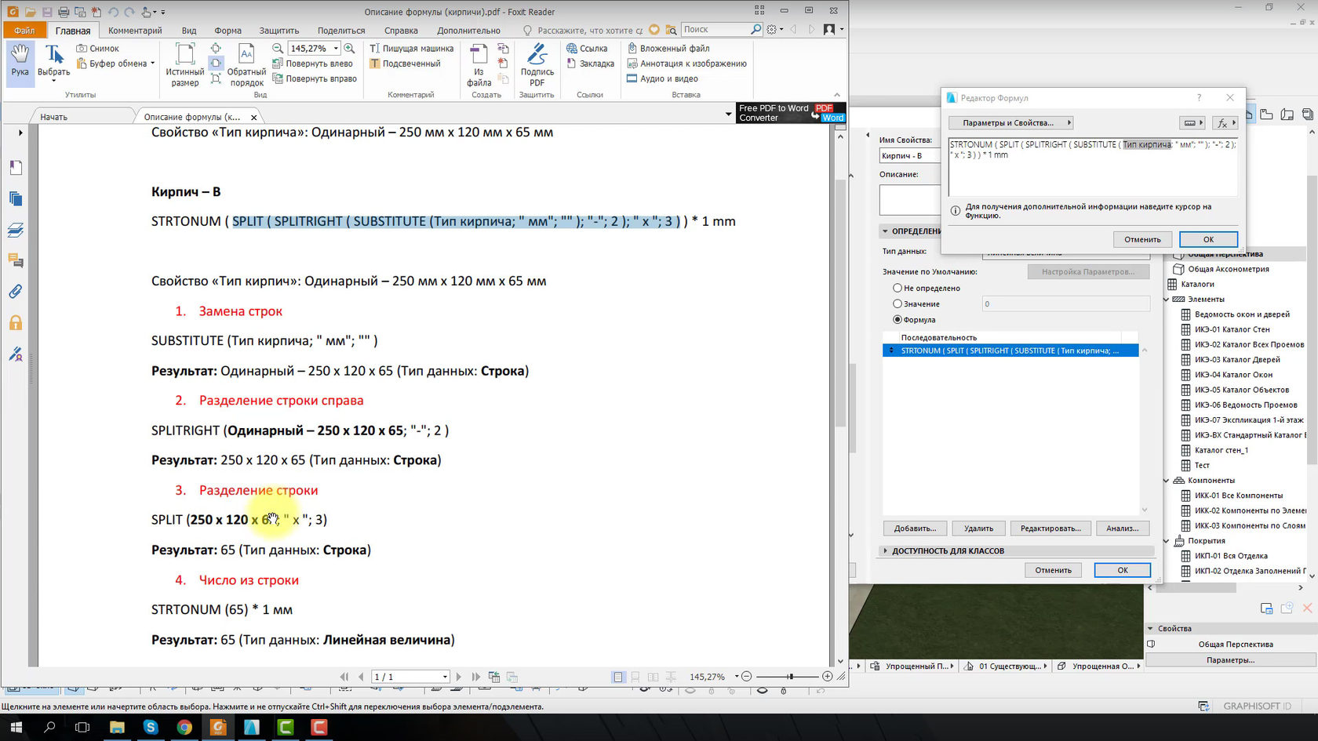The width and height of the screenshot is (1318, 741).
Task: Click the Удалить button
Action: click(978, 529)
